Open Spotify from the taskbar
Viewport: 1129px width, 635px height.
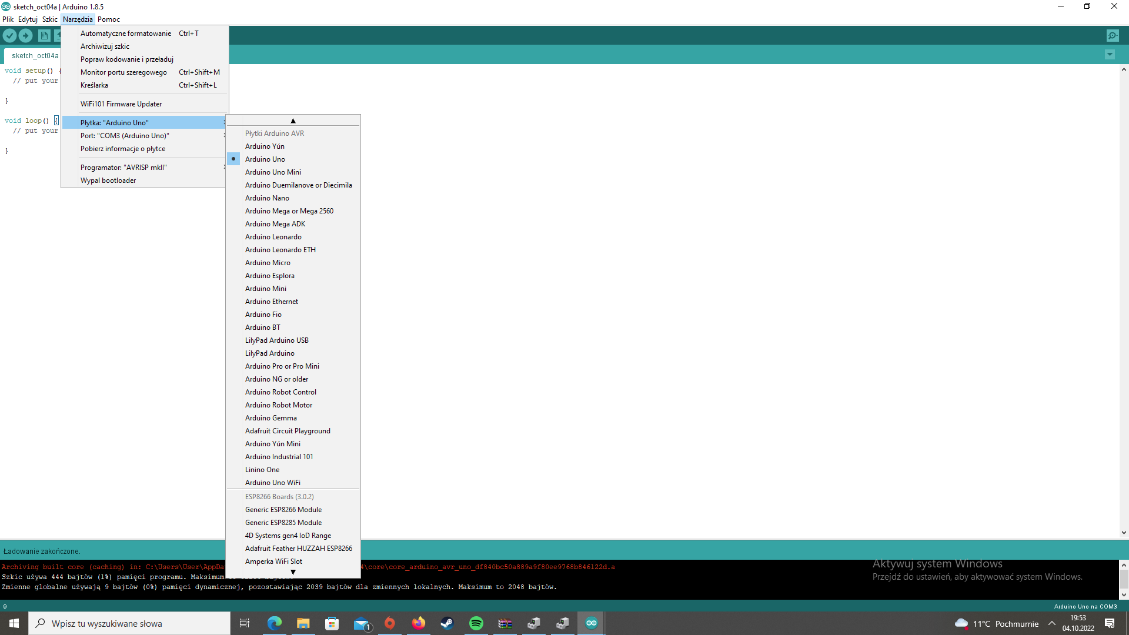476,623
